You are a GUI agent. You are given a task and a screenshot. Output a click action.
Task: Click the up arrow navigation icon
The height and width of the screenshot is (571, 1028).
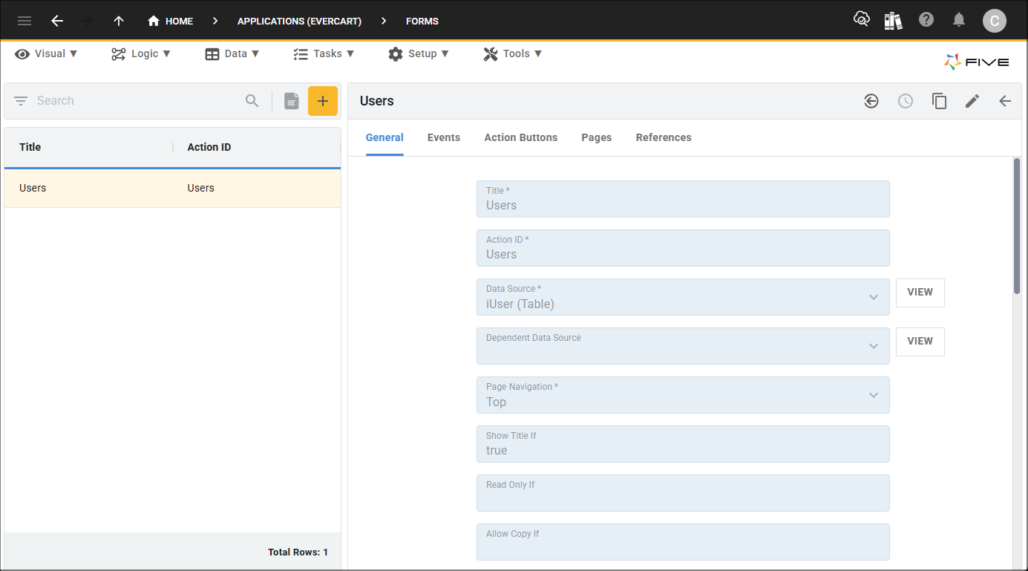coord(119,21)
